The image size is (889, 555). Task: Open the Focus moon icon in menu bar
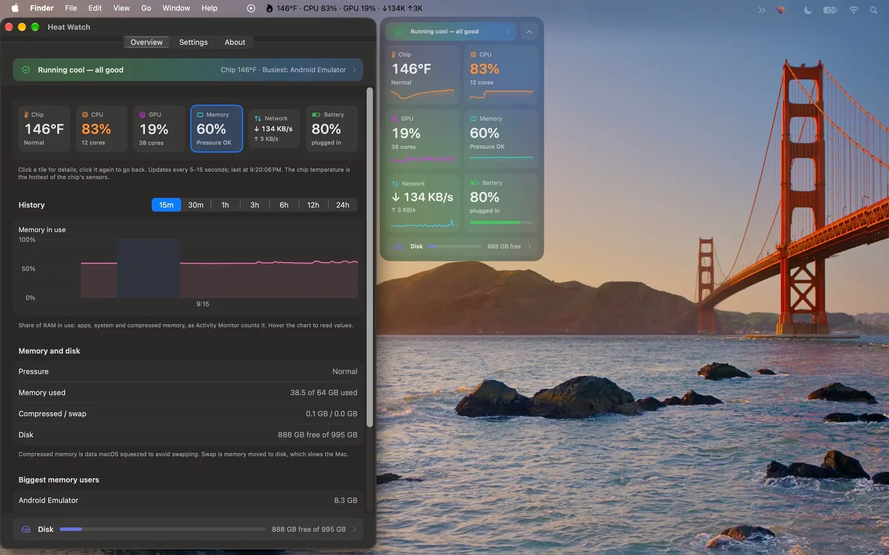pyautogui.click(x=808, y=10)
